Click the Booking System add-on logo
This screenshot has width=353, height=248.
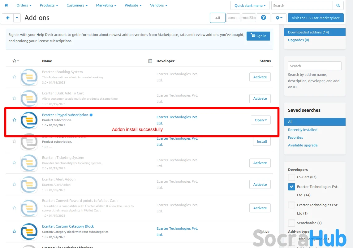point(29,77)
